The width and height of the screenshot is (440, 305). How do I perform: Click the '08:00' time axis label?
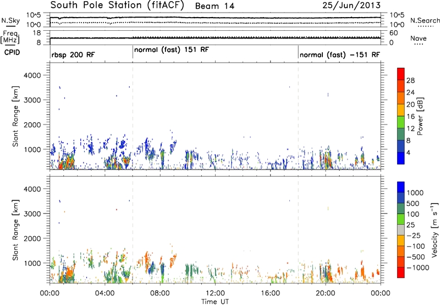pos(160,293)
